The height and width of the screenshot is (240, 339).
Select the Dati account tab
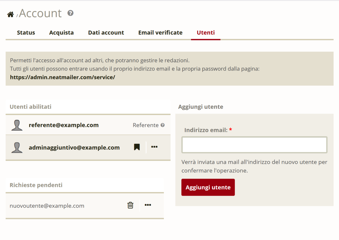(106, 33)
